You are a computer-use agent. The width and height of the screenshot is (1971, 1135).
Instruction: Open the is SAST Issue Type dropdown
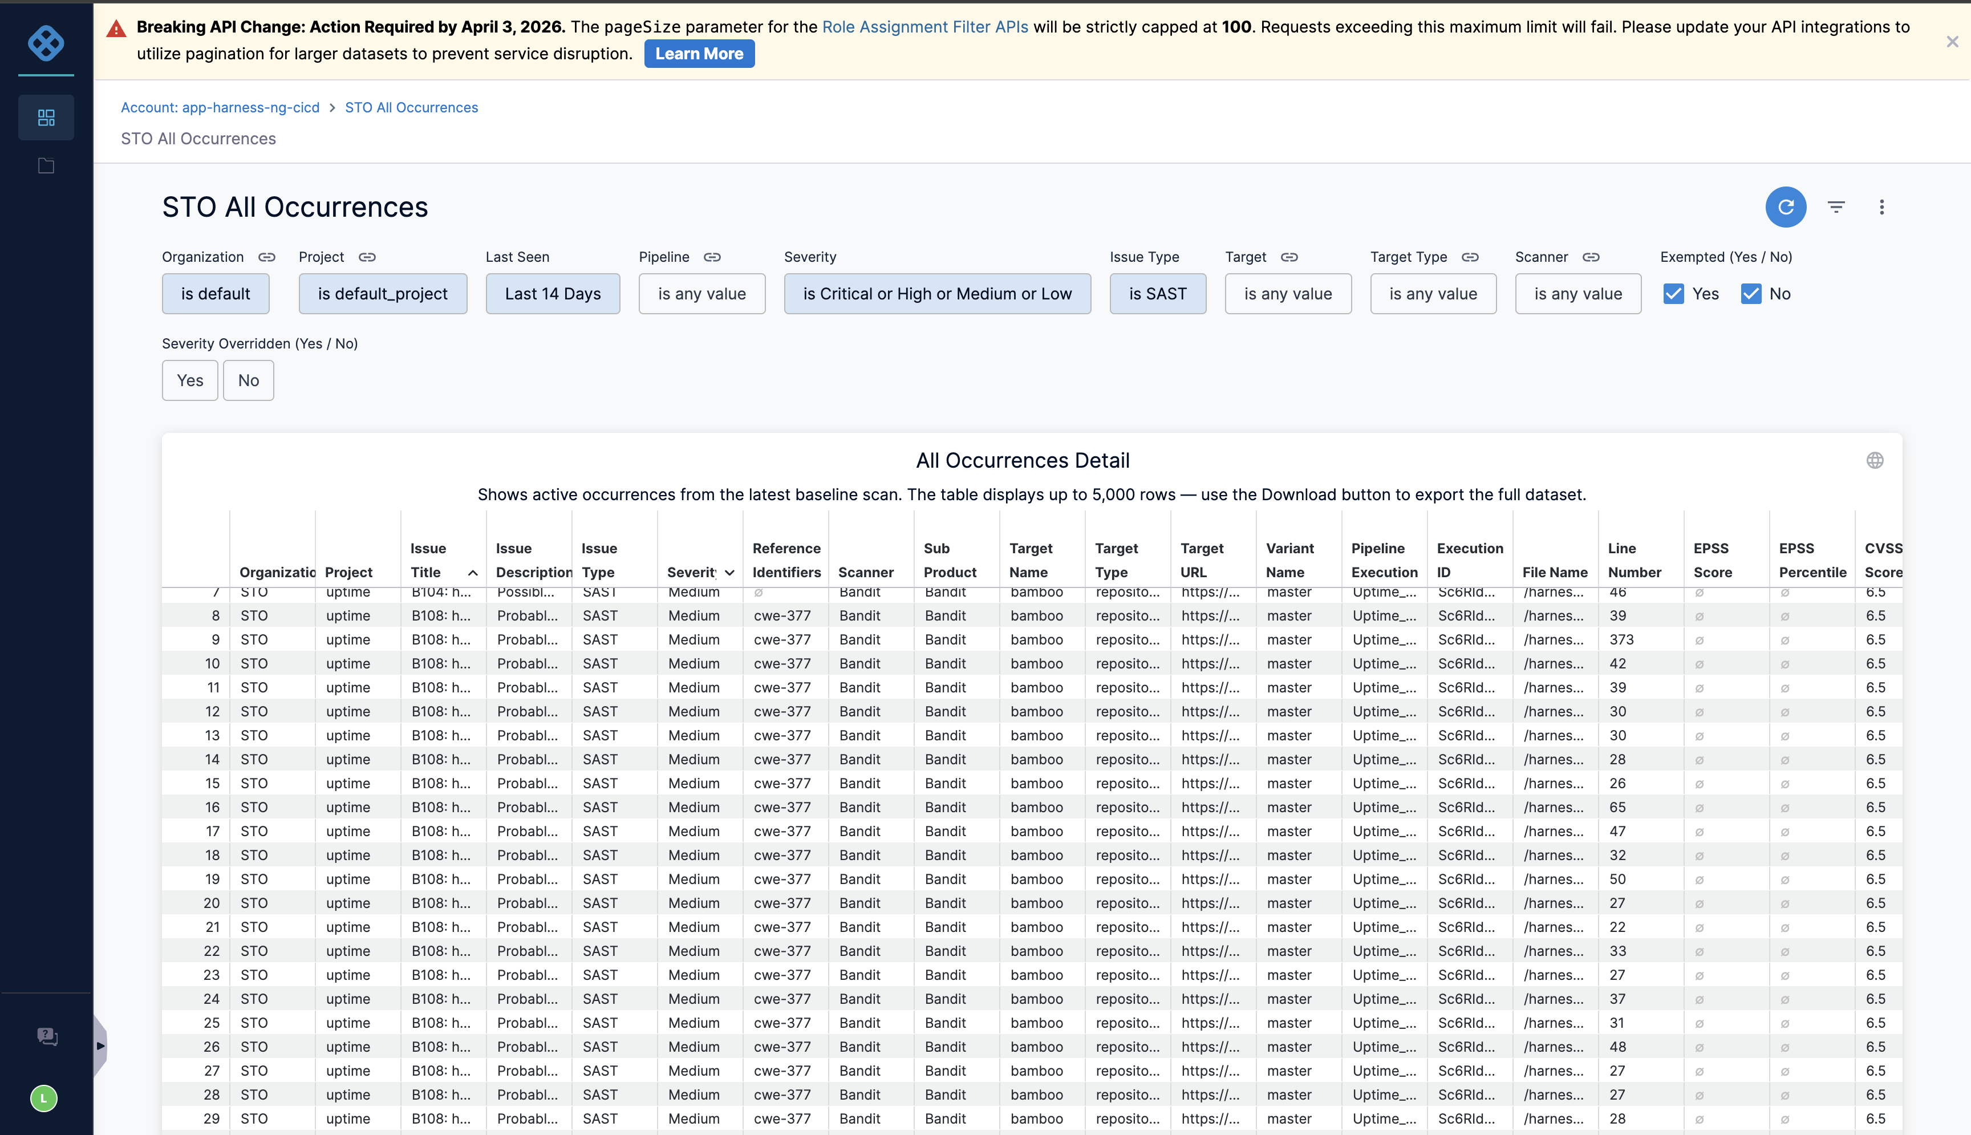tap(1157, 294)
